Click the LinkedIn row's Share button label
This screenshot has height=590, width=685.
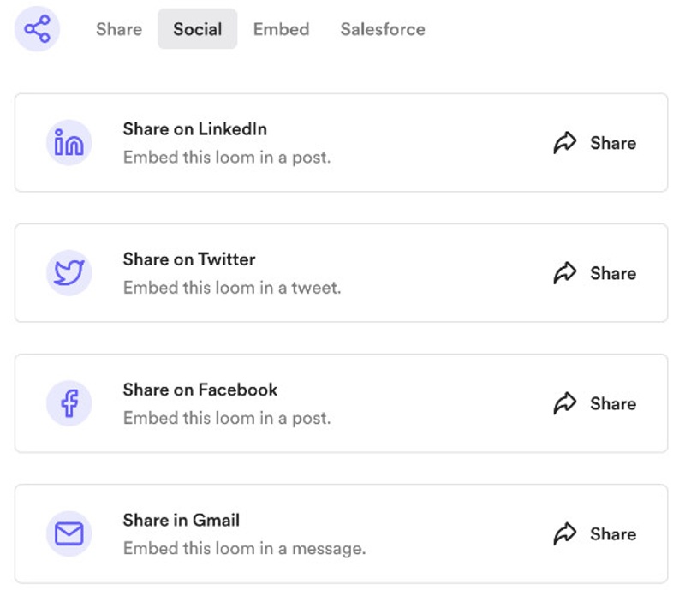613,143
